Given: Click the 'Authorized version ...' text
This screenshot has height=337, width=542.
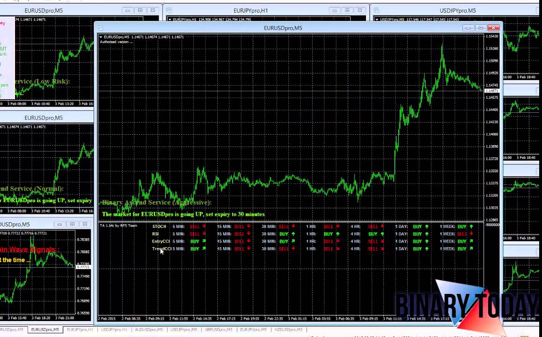Looking at the screenshot, I should [116, 42].
